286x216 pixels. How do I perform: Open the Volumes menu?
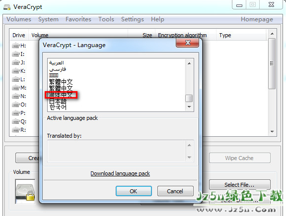tap(19, 19)
